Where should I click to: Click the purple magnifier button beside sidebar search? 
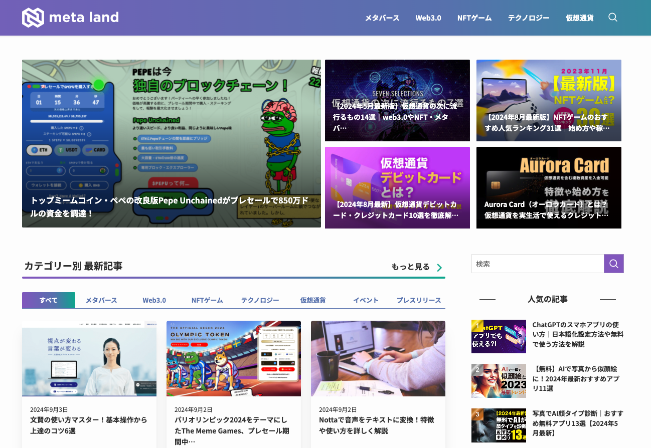pyautogui.click(x=613, y=264)
